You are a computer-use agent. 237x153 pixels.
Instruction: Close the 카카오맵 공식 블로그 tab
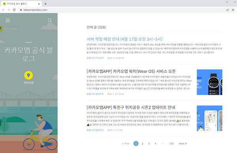point(39,4)
